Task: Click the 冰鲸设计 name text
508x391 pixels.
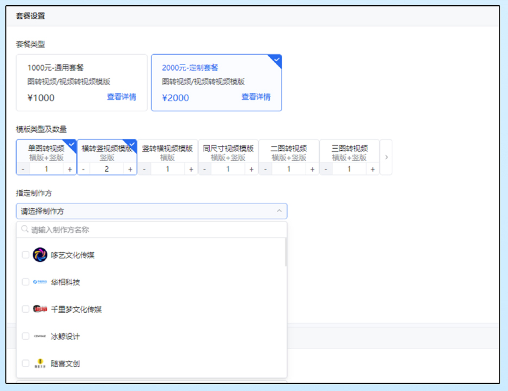Action: [66, 336]
